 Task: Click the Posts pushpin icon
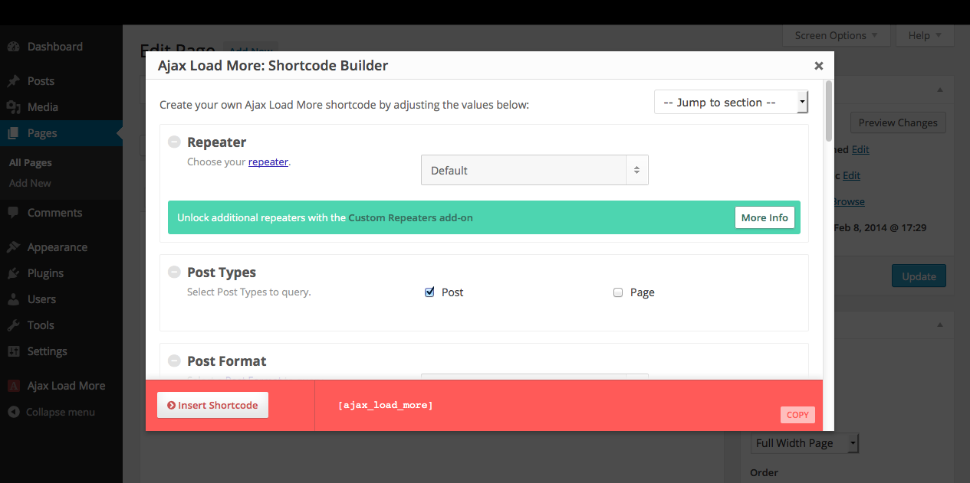point(13,81)
